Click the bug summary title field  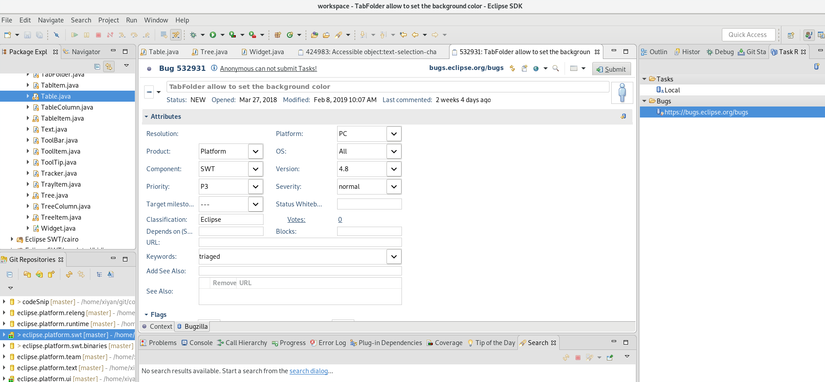(388, 87)
